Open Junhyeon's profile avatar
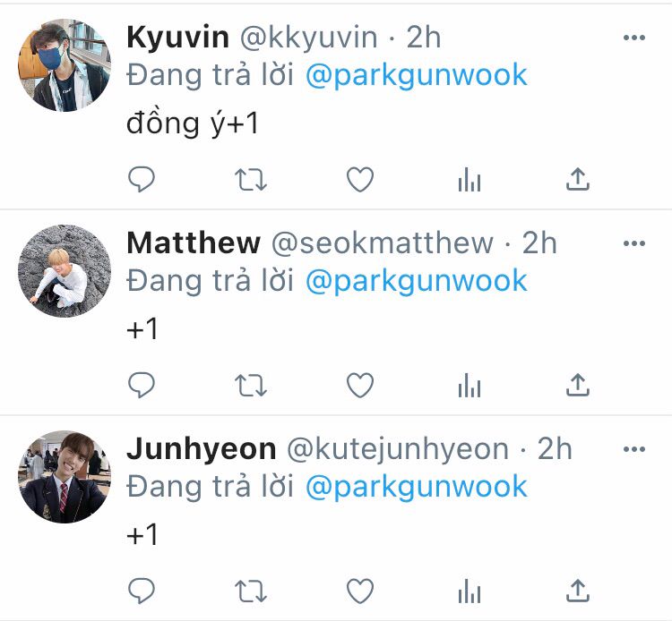672x621 pixels. coord(65,477)
